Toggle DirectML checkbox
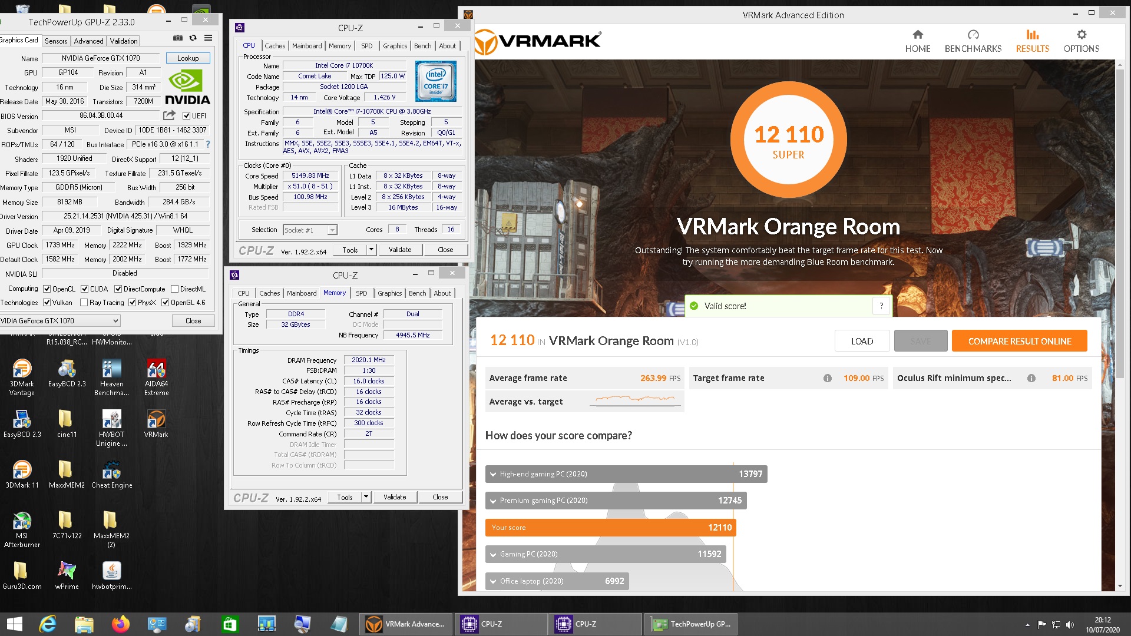Screen dimensions: 1131x636 174,289
